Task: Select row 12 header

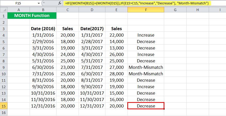Action: pos(4,87)
